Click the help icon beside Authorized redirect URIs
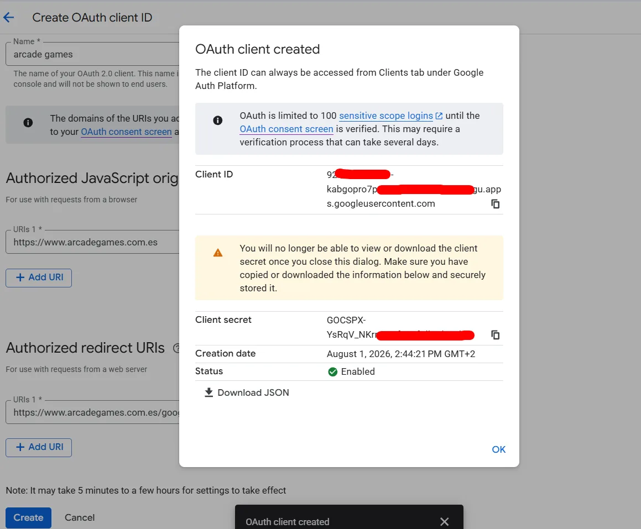This screenshot has width=641, height=529. tap(176, 348)
